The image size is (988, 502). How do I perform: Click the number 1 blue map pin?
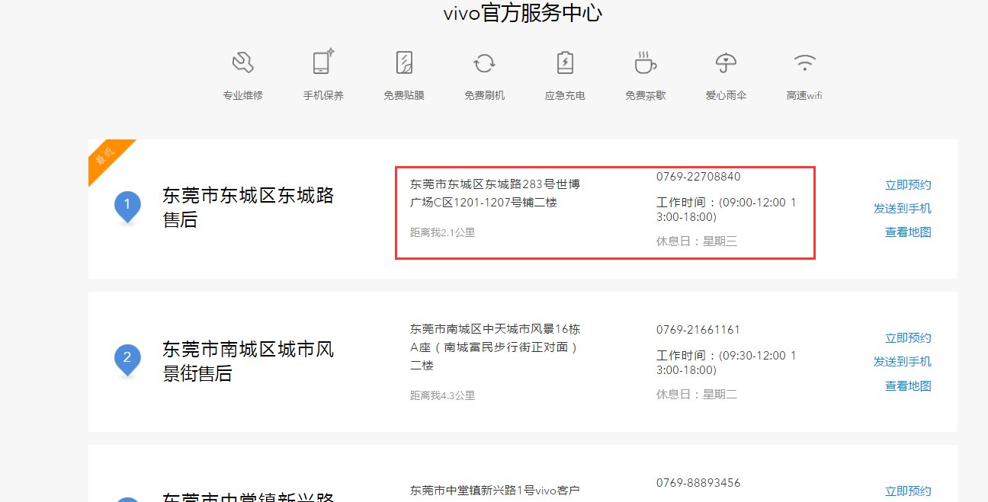coord(127,204)
